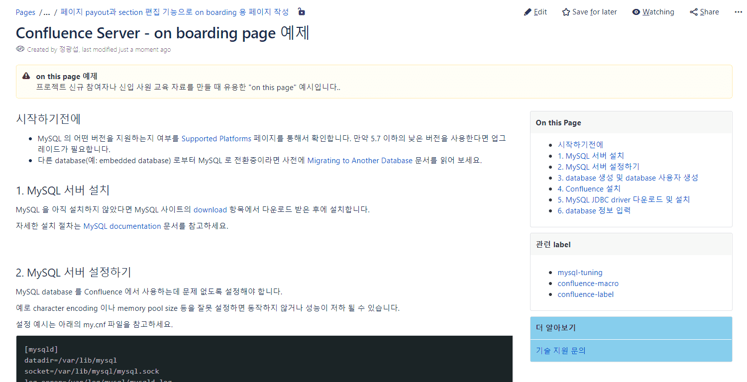Click the On this Page panel header
This screenshot has height=382, width=747.
pos(631,122)
